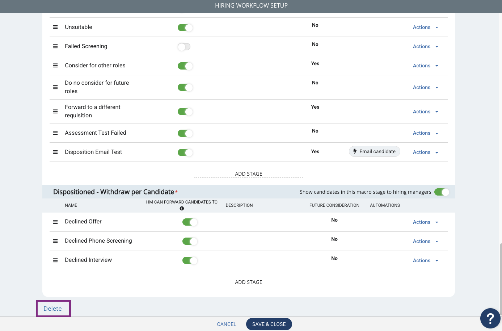
Task: Enable the Failed Screening toggle
Action: click(x=184, y=47)
